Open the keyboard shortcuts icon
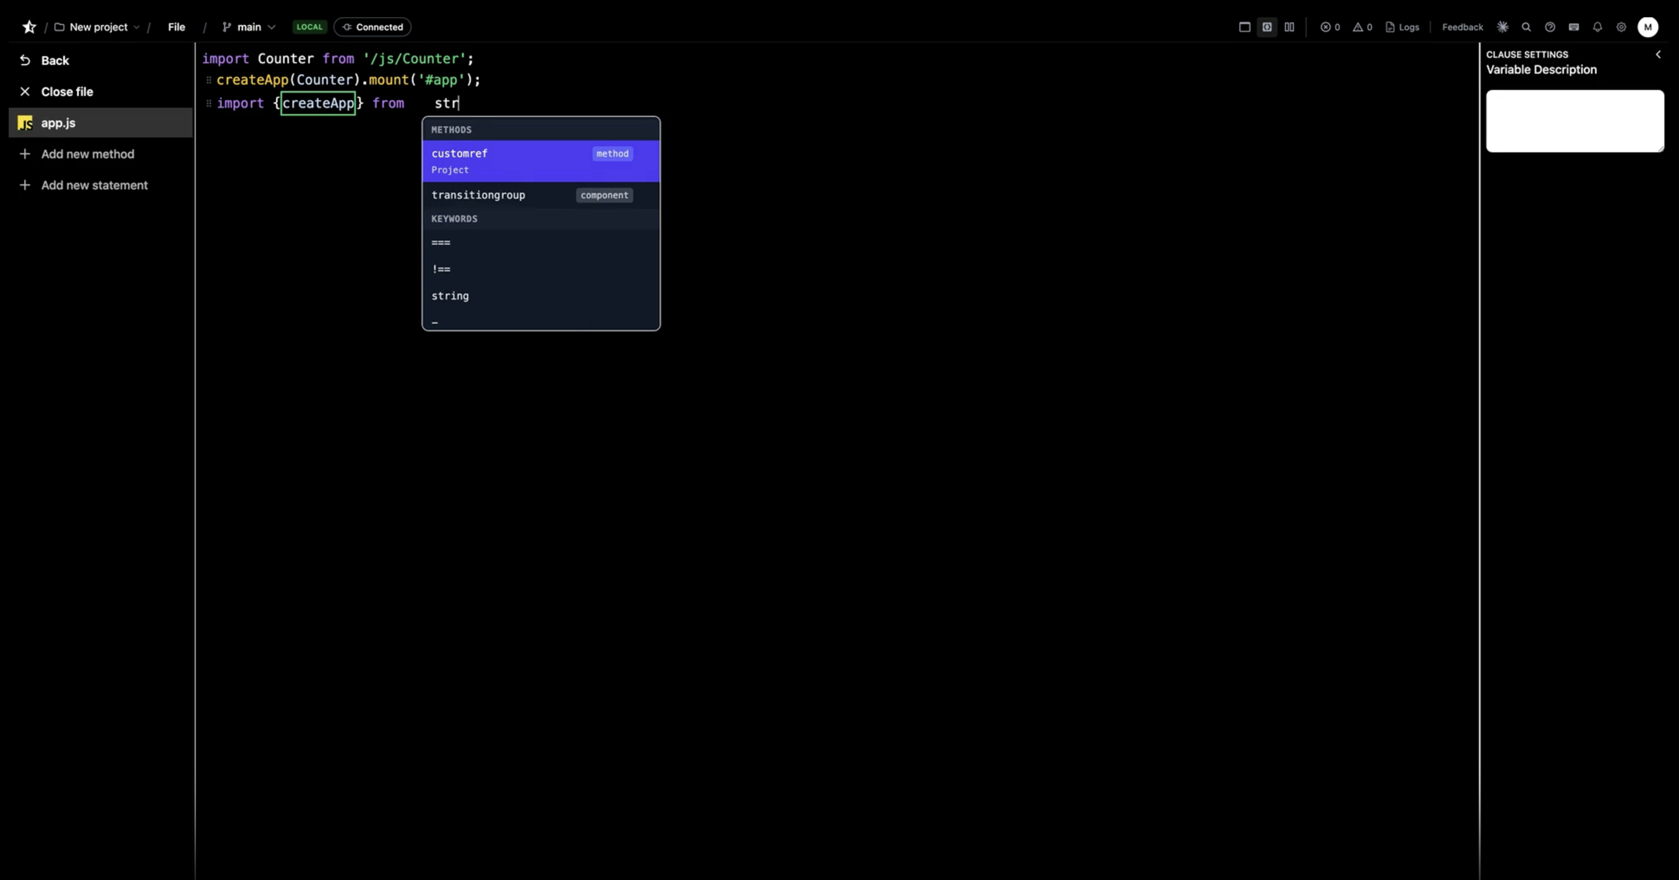The image size is (1679, 880). click(x=1574, y=27)
